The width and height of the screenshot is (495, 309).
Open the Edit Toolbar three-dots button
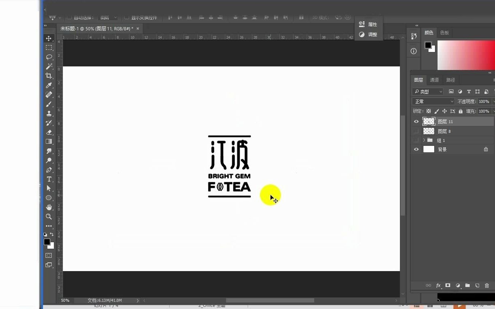(49, 226)
